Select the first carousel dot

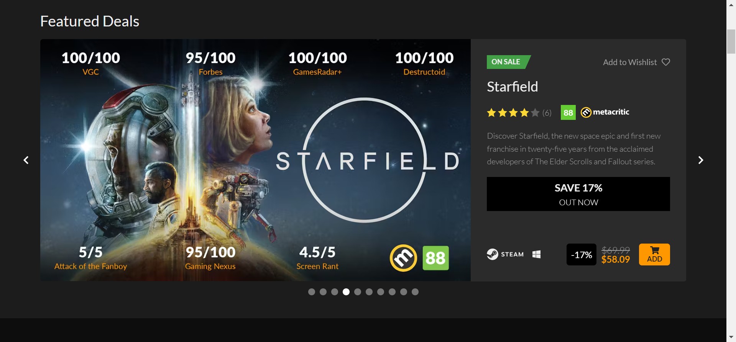[312, 292]
